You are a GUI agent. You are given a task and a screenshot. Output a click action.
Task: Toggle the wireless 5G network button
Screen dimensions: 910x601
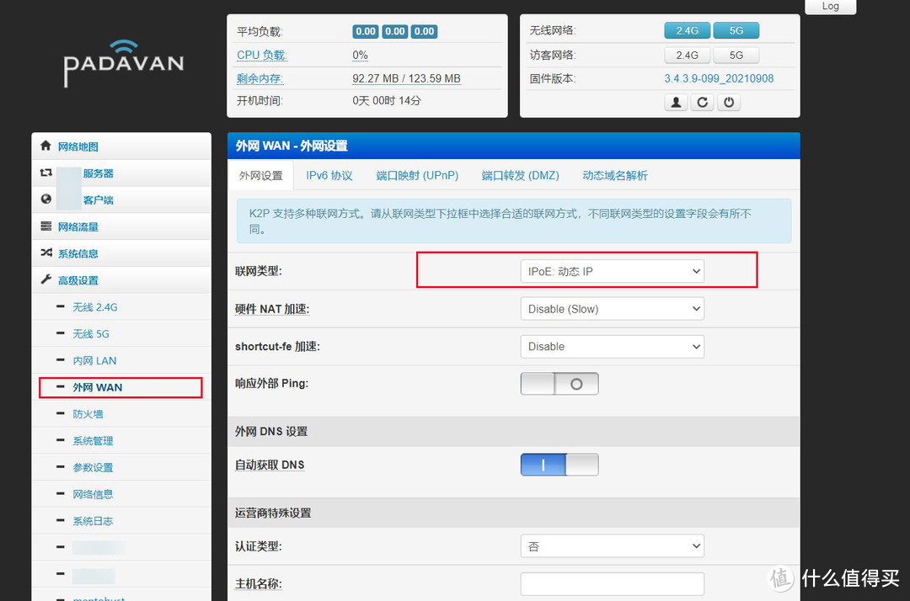(736, 30)
